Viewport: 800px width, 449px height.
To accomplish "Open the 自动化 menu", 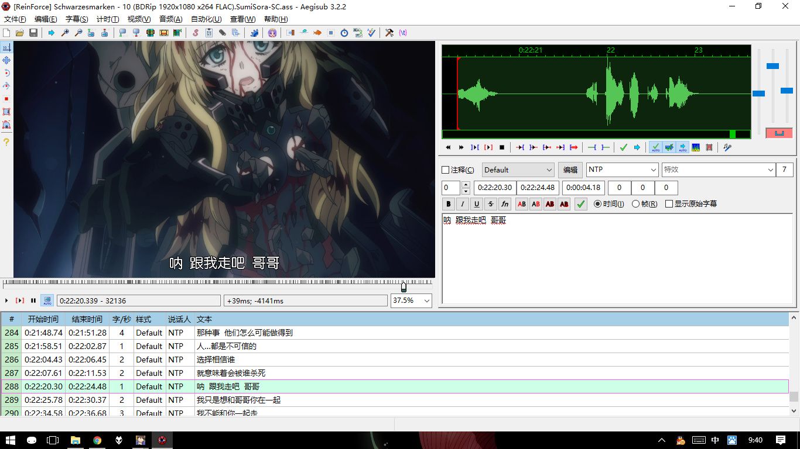I will (x=206, y=19).
